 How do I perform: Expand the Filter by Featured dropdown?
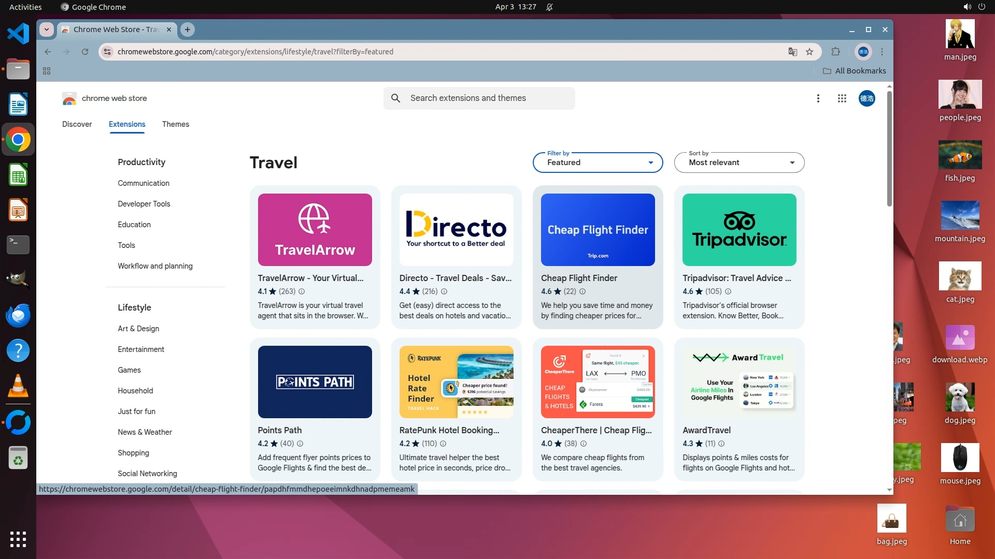(x=598, y=163)
